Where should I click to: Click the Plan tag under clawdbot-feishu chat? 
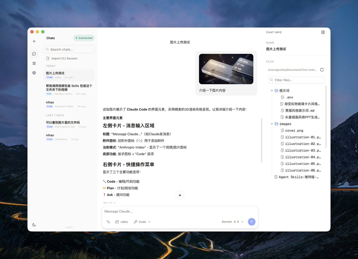[49, 94]
